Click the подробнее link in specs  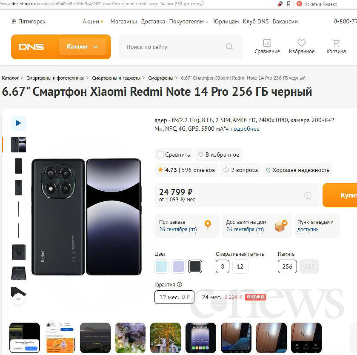pos(245,129)
